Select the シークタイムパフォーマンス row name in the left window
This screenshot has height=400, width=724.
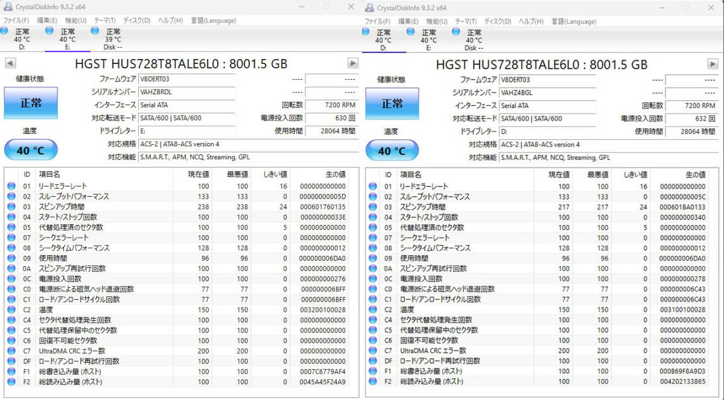click(x=74, y=248)
